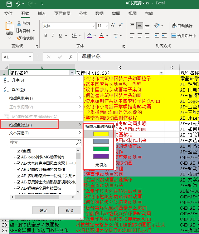Screen dimensions: 199x234
Task: Click the Redo arrow icon
Action: click(x=30, y=4)
